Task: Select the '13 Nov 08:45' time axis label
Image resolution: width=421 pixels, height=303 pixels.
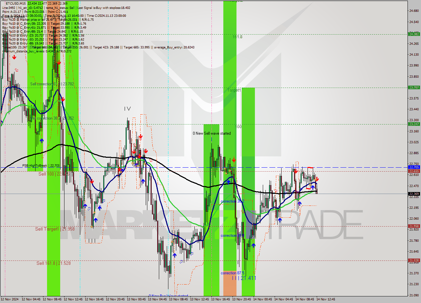Action: tap(179, 299)
